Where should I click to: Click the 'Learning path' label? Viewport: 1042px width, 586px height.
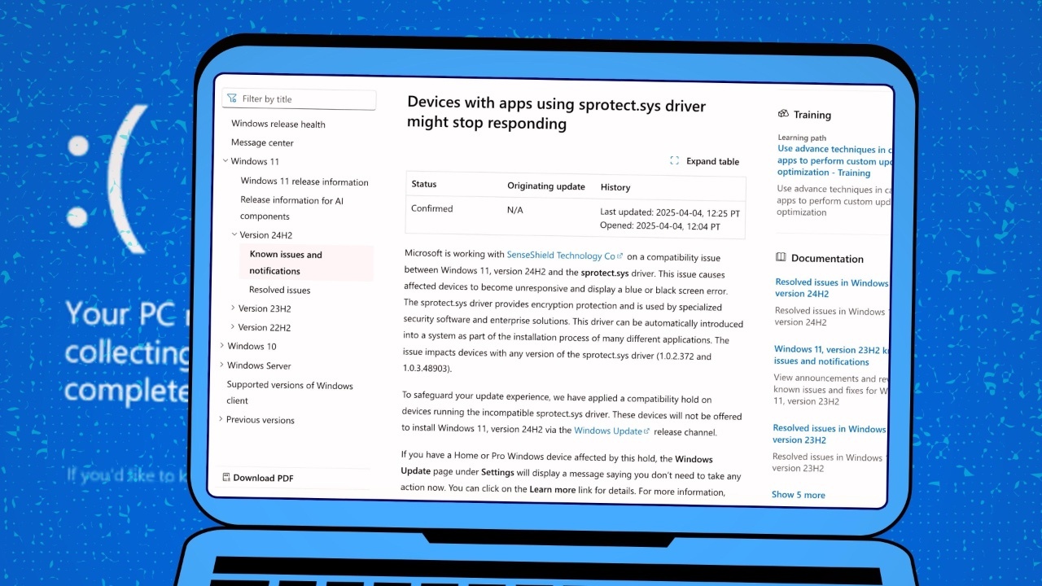tap(802, 138)
